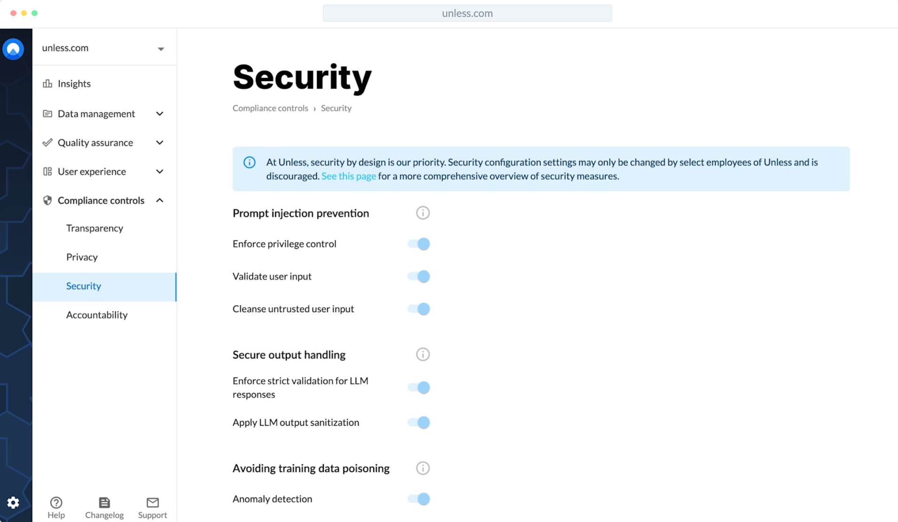Viewport: 898px width, 522px height.
Task: Open Help from the question mark icon
Action: pyautogui.click(x=56, y=503)
